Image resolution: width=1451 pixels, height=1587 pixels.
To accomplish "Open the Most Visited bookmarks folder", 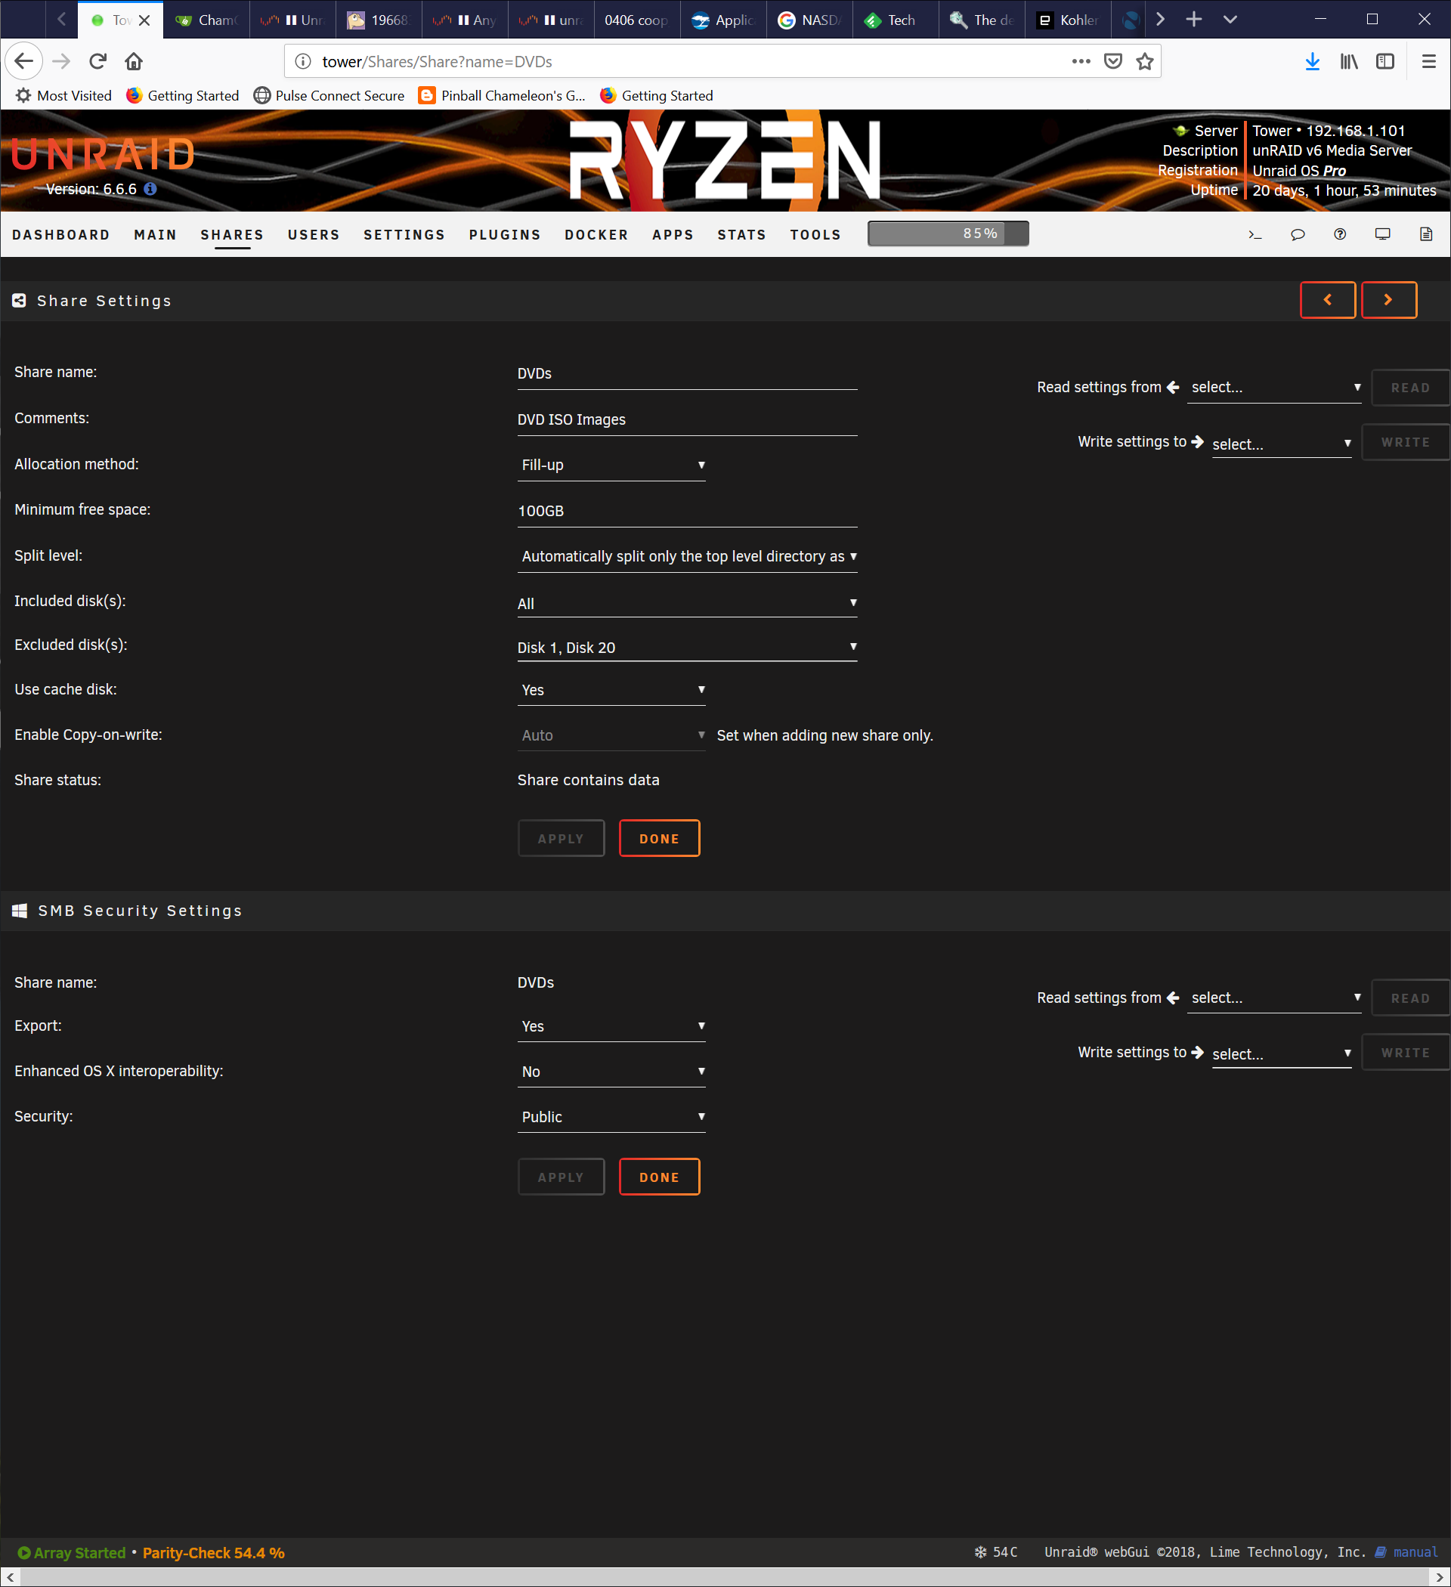I will [63, 96].
